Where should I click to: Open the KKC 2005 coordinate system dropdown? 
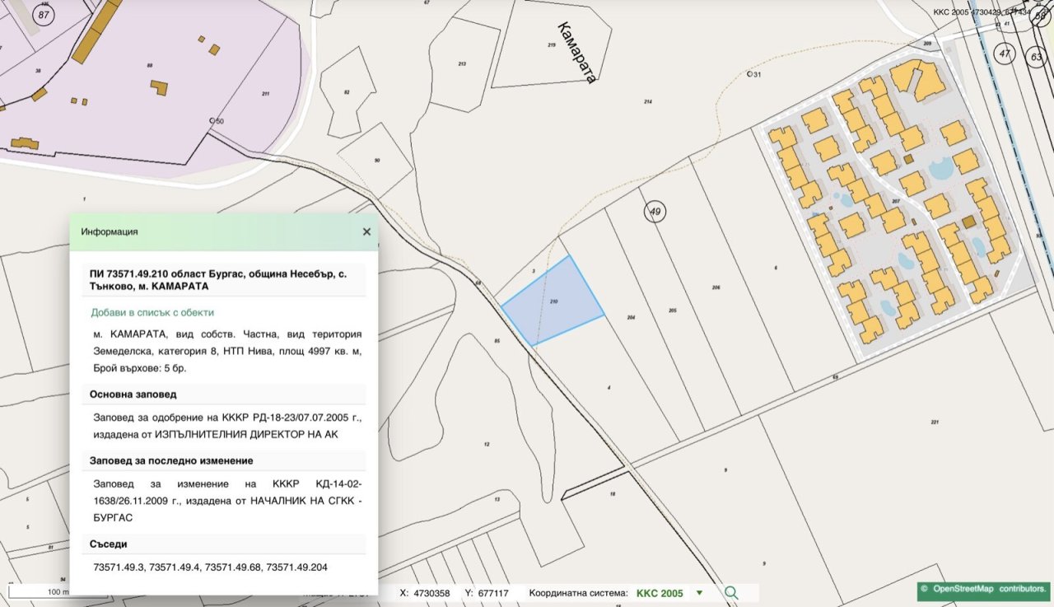(699, 593)
